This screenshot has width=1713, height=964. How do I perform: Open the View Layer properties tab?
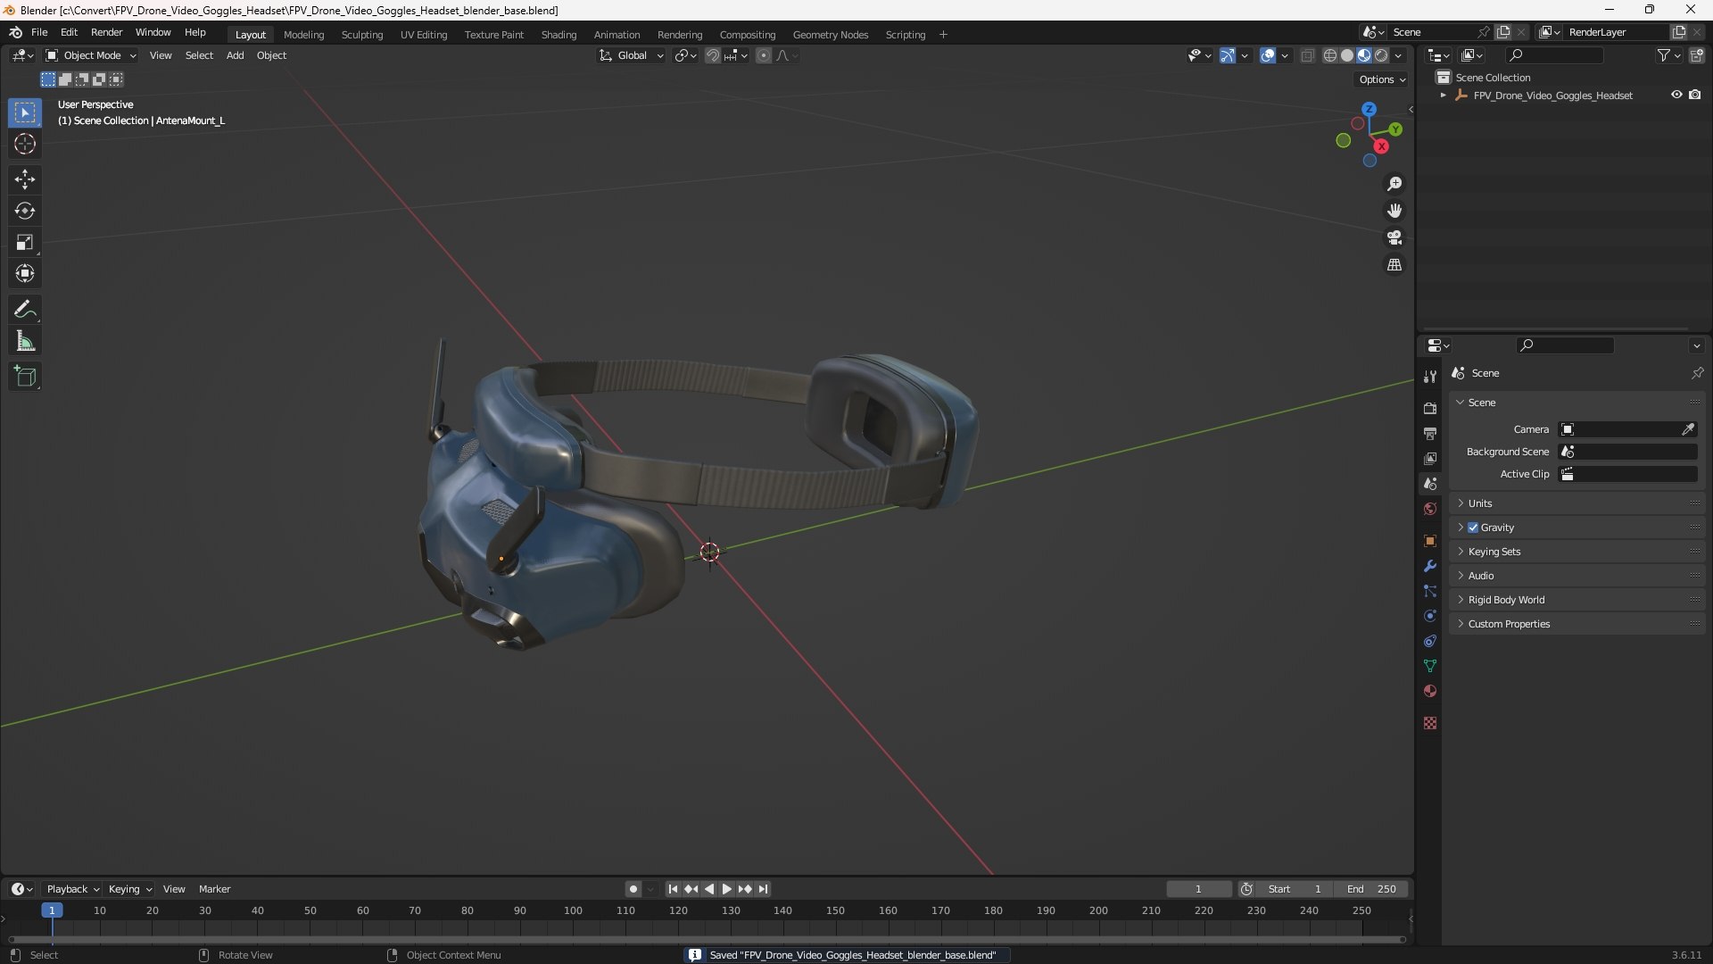(1430, 458)
